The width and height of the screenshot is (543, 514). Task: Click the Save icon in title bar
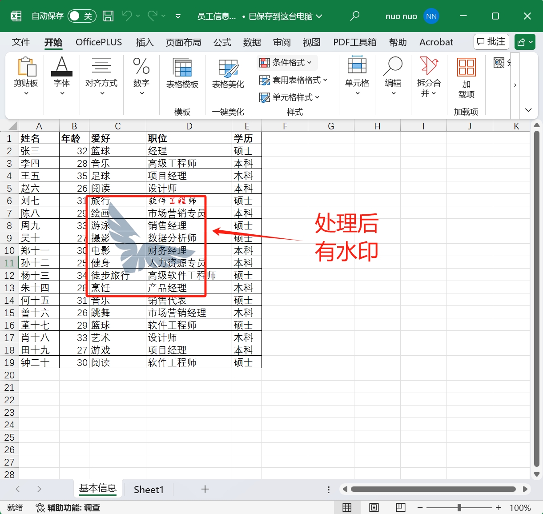pos(108,16)
